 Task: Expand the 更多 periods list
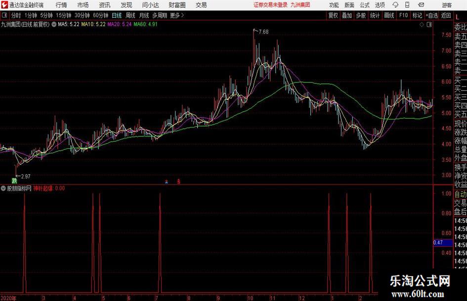pyautogui.click(x=177, y=15)
